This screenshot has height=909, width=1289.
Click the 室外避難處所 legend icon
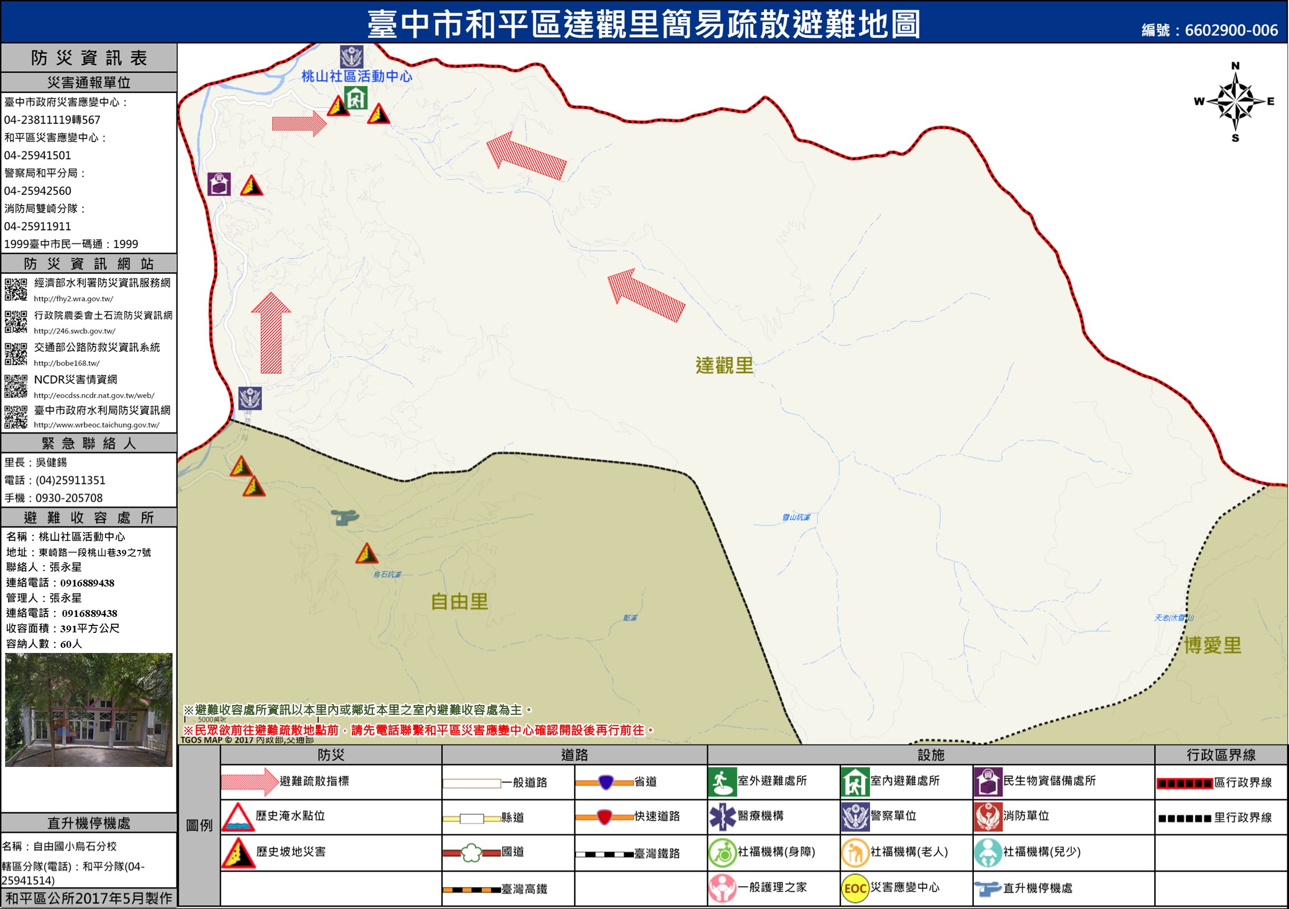click(722, 782)
